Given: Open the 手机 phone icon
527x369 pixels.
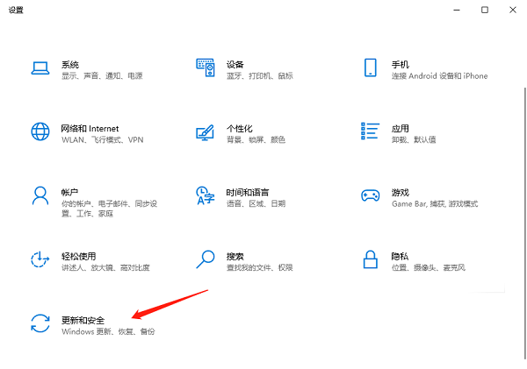Looking at the screenshot, I should 371,67.
